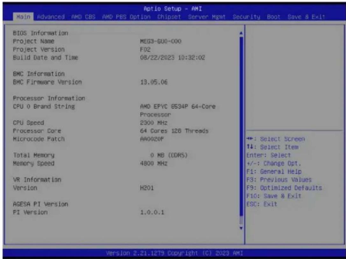Click the +/-: Change Opt. hint
Viewport: 346px width, 259px height.
(274, 163)
